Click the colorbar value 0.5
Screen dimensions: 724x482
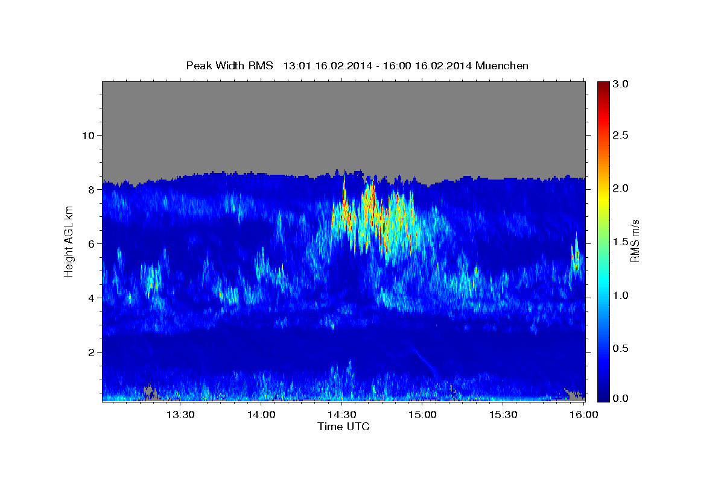621,348
